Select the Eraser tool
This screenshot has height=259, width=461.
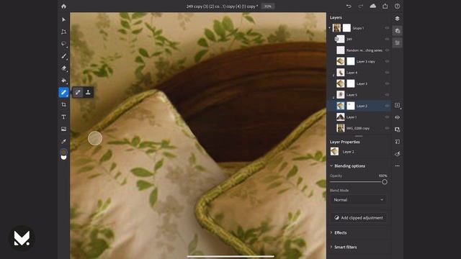(64, 68)
